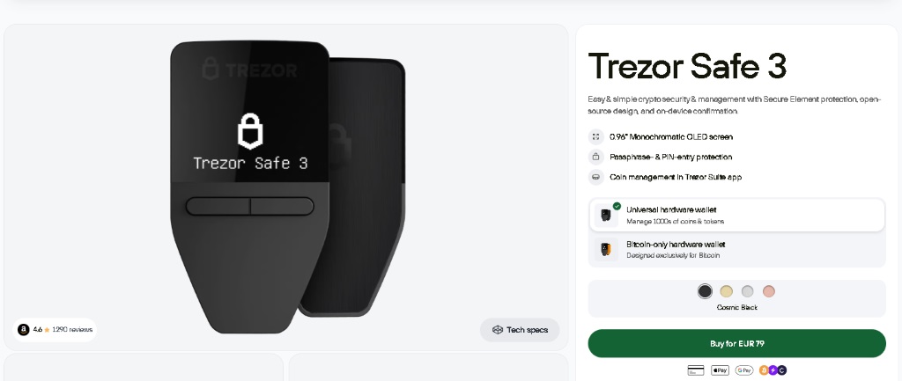Select Universal hardware wallet option
This screenshot has height=381, width=902.
(x=737, y=216)
